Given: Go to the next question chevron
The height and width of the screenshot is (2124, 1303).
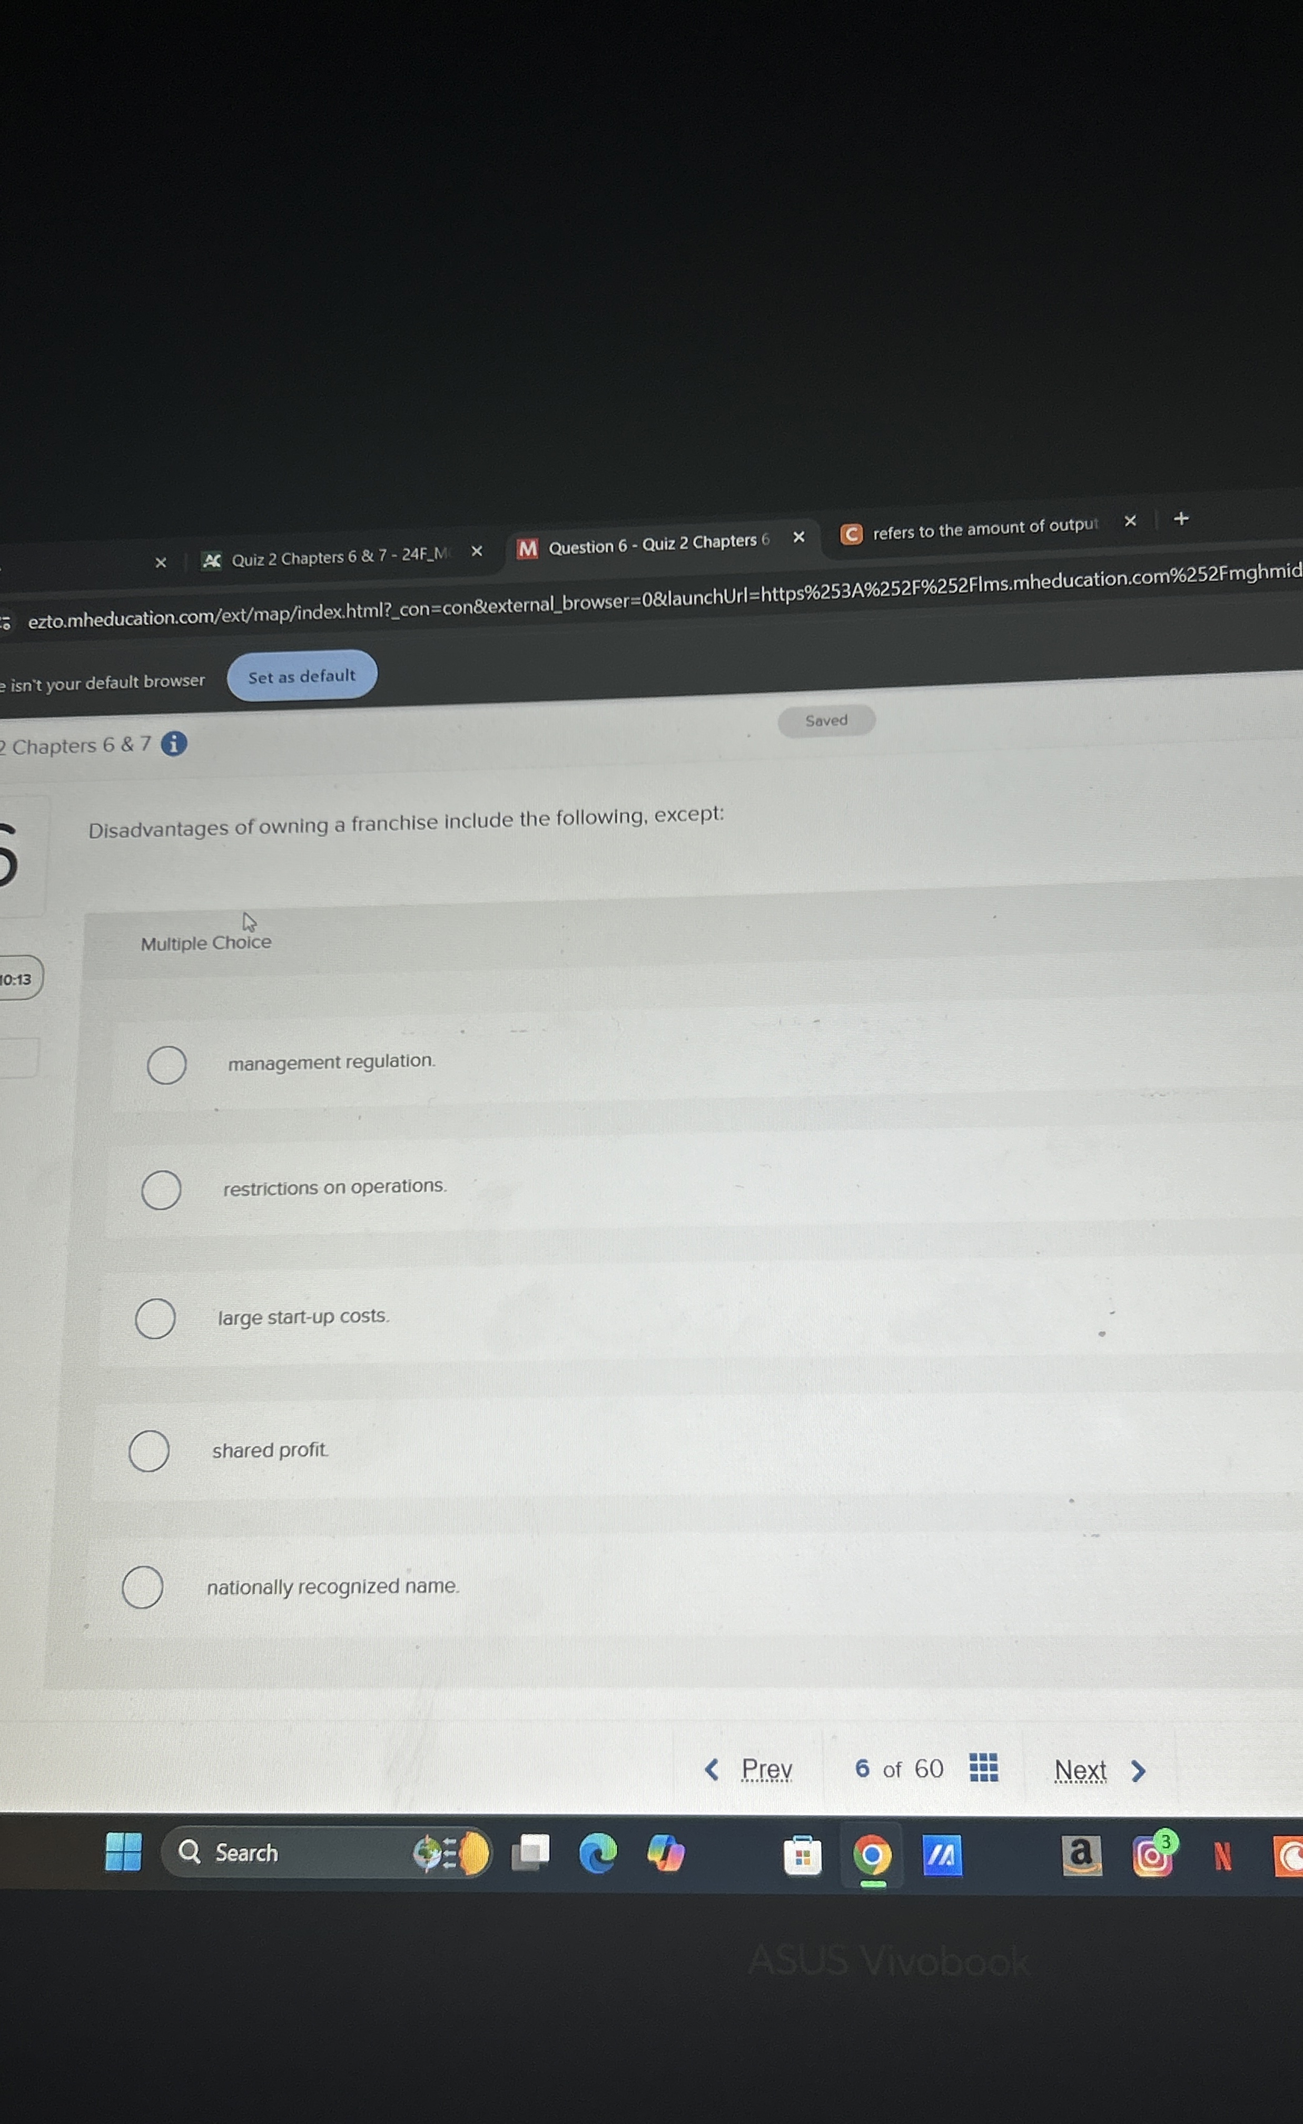Looking at the screenshot, I should (x=1138, y=1769).
